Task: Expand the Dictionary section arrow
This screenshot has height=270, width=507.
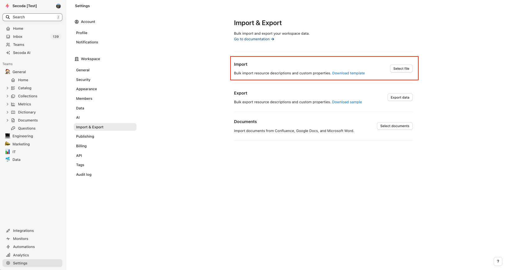Action: [7, 112]
